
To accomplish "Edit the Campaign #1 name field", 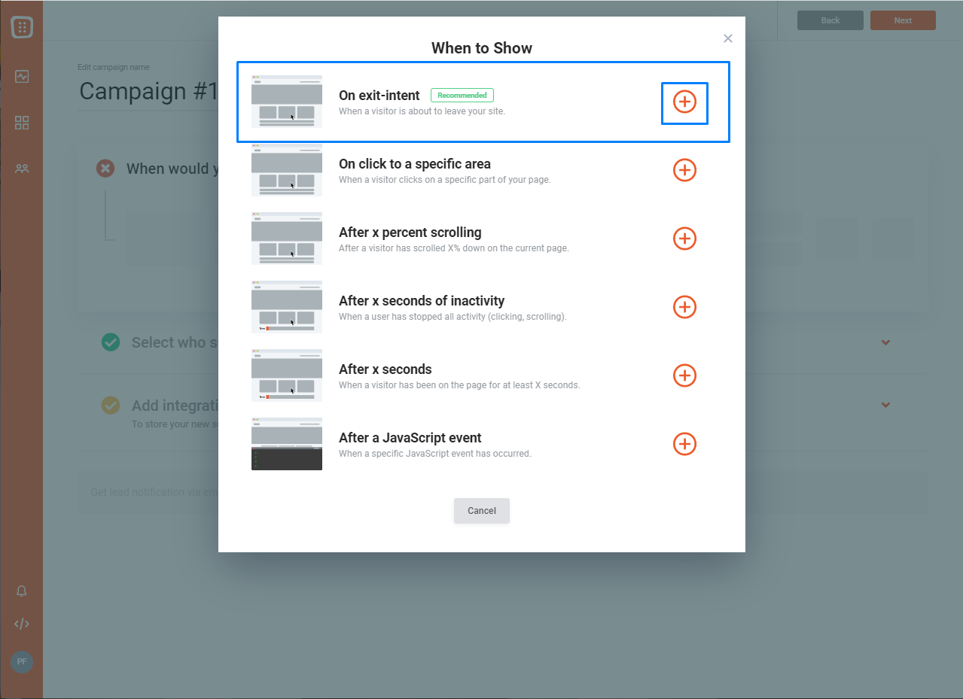I will [148, 91].
